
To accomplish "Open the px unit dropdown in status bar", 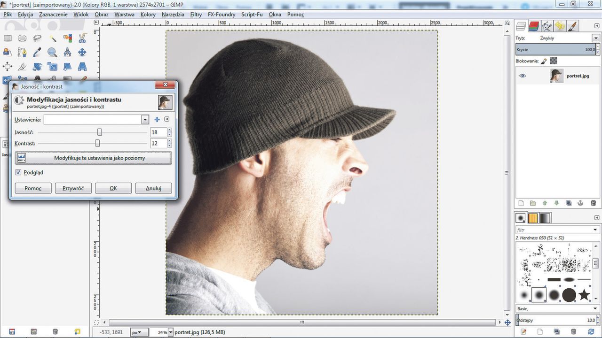I will [140, 332].
